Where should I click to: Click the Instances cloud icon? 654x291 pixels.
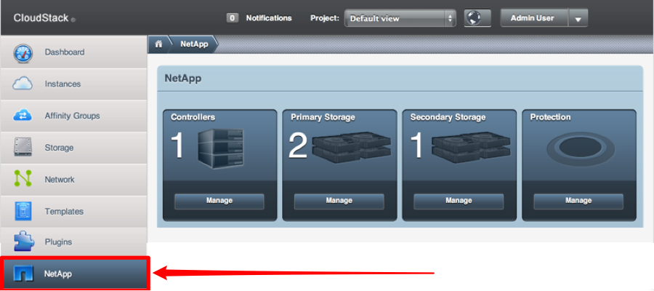pos(22,84)
